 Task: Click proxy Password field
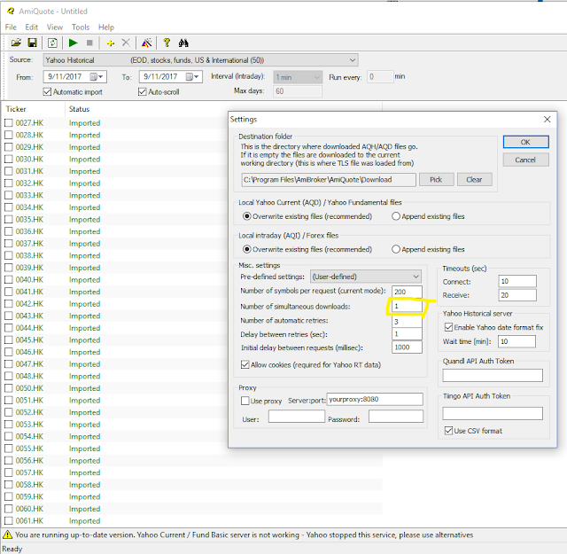pyautogui.click(x=396, y=416)
